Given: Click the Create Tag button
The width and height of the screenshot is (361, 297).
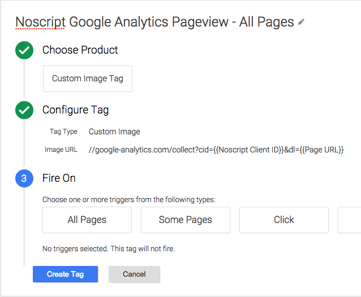Looking at the screenshot, I should pos(66,274).
